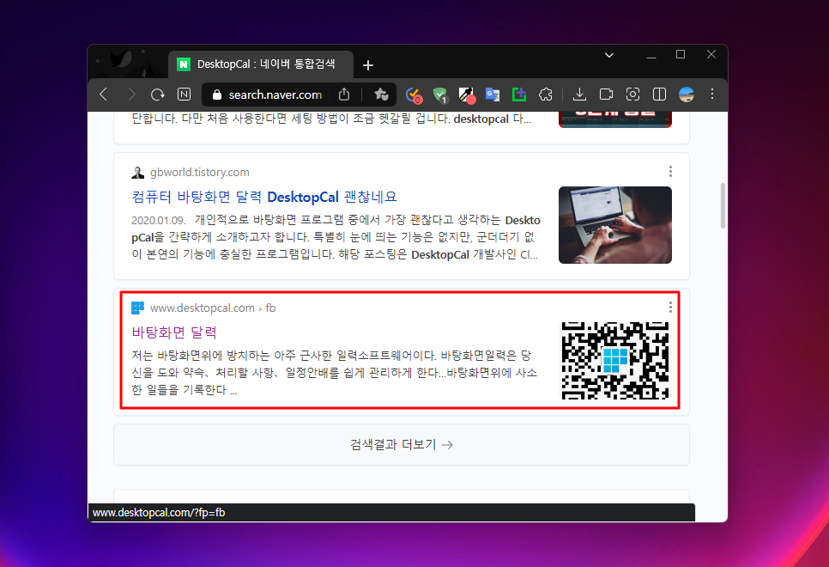Viewport: 829px width, 567px height.
Task: Click the snippet text starting '2020.01.09.'
Action: [x=336, y=237]
